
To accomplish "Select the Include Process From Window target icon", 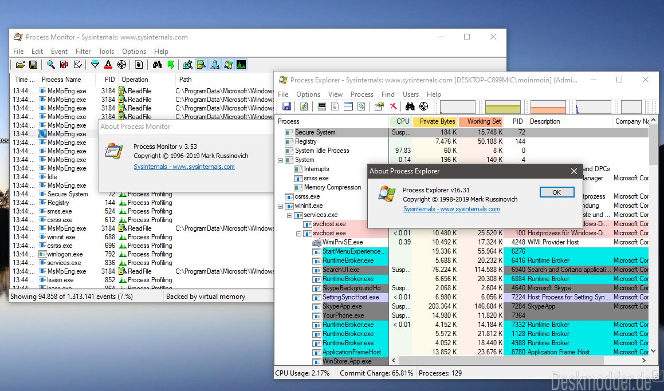I will (121, 65).
